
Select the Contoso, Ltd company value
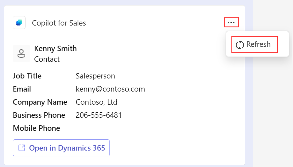pos(96,102)
